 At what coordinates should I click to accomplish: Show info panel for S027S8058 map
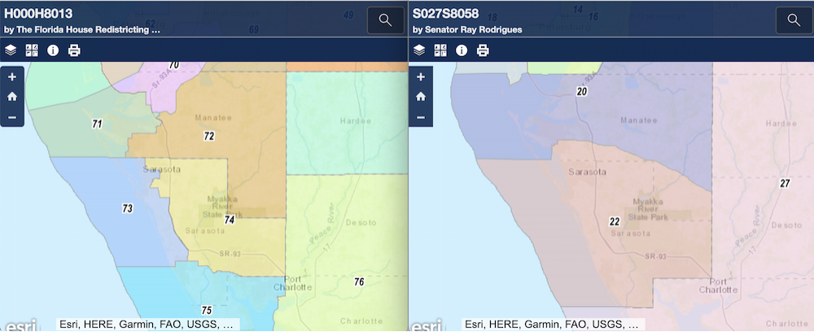point(462,50)
